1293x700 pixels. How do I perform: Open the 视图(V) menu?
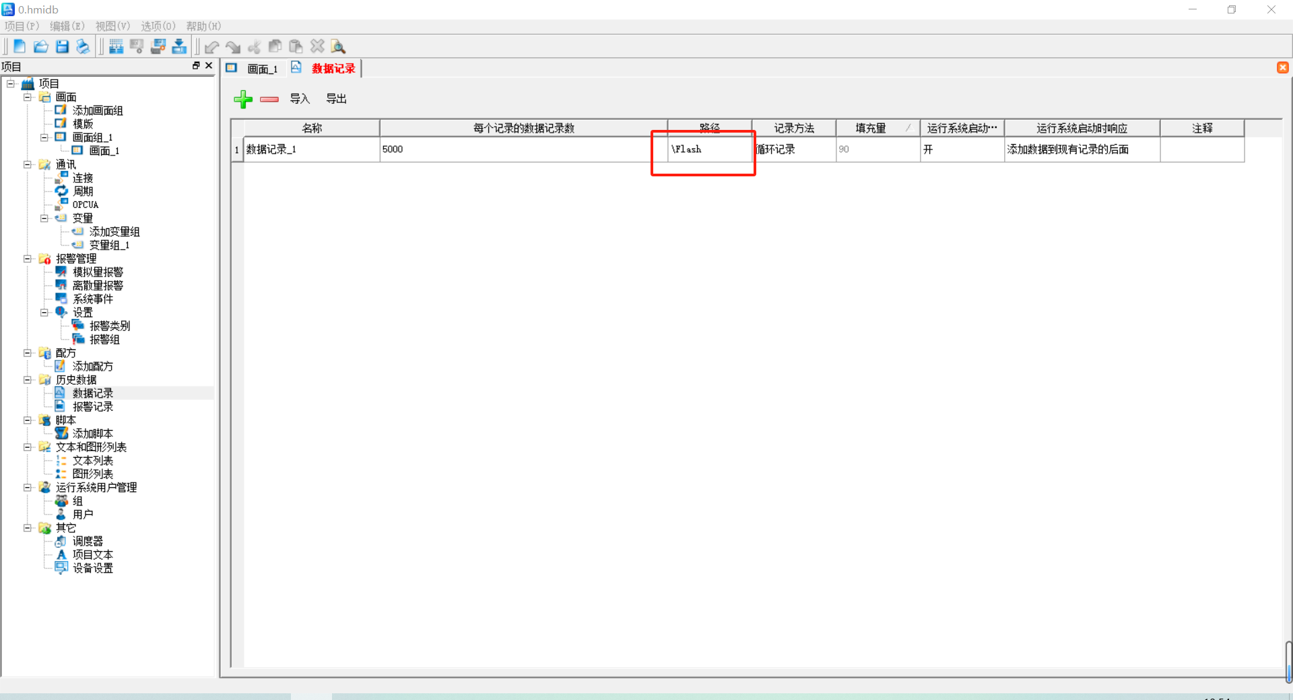click(x=113, y=26)
